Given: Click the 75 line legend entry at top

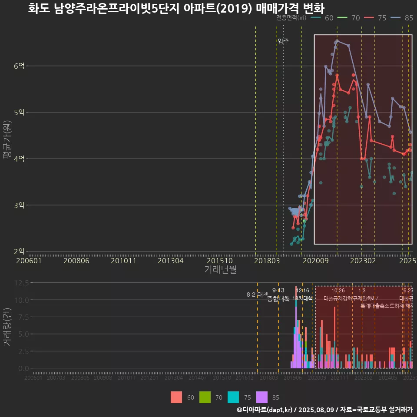Looking at the screenshot, I should [x=375, y=18].
